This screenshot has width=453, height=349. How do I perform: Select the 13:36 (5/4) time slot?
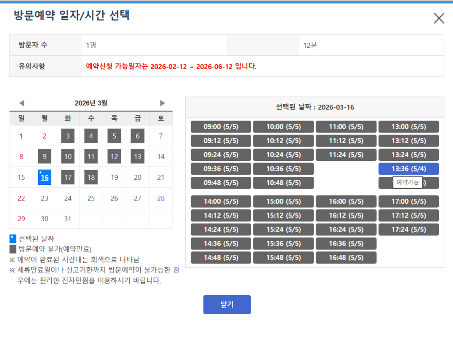click(x=408, y=169)
